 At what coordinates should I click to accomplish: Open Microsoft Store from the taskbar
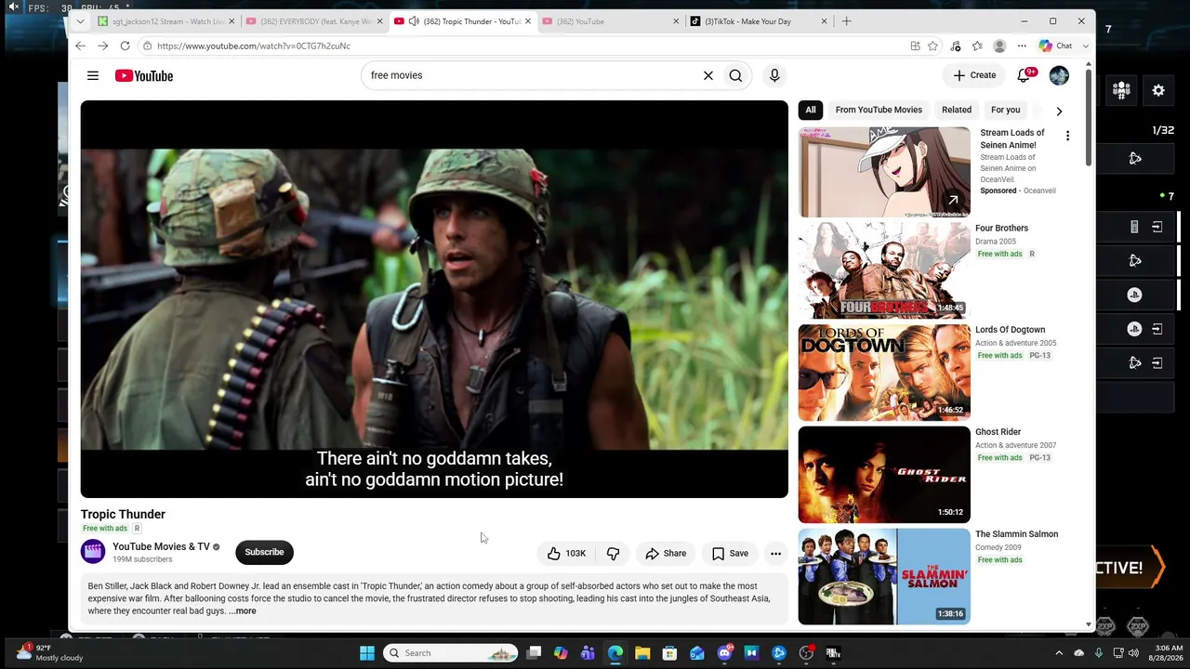669,653
